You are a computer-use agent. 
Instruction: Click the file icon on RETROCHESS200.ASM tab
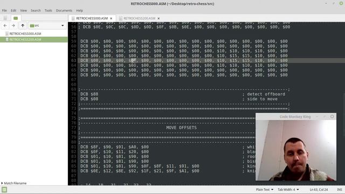click(x=120, y=18)
